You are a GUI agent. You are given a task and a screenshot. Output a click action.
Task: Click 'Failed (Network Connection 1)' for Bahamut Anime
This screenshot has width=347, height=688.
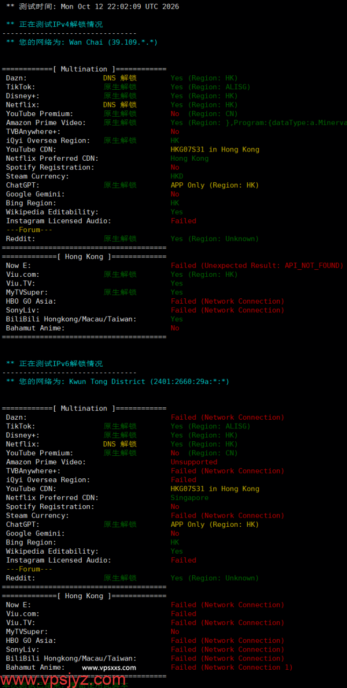click(232, 667)
